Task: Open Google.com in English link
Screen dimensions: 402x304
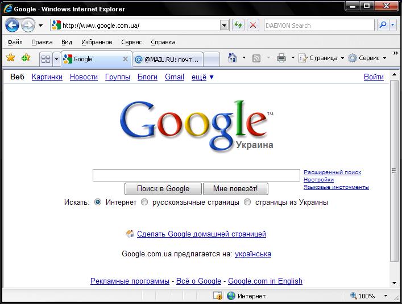Action: [265, 281]
